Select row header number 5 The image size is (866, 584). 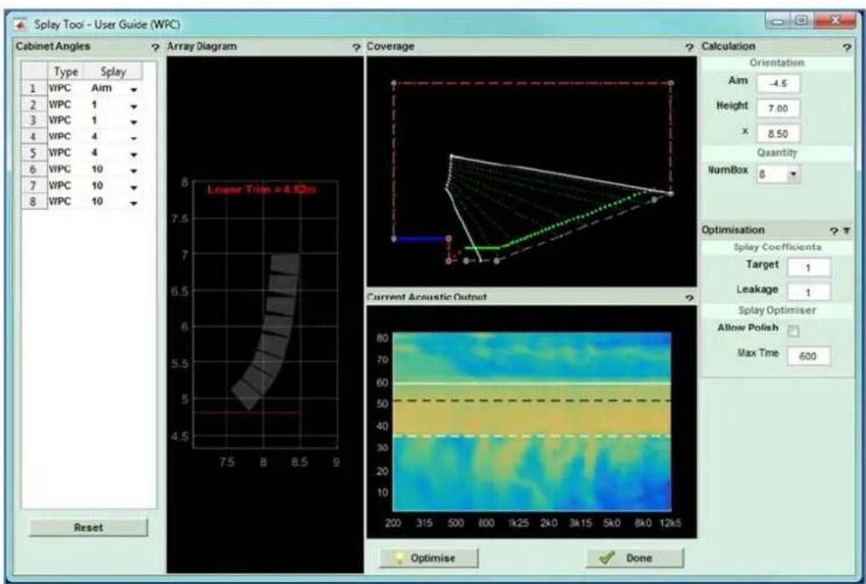[x=34, y=153]
